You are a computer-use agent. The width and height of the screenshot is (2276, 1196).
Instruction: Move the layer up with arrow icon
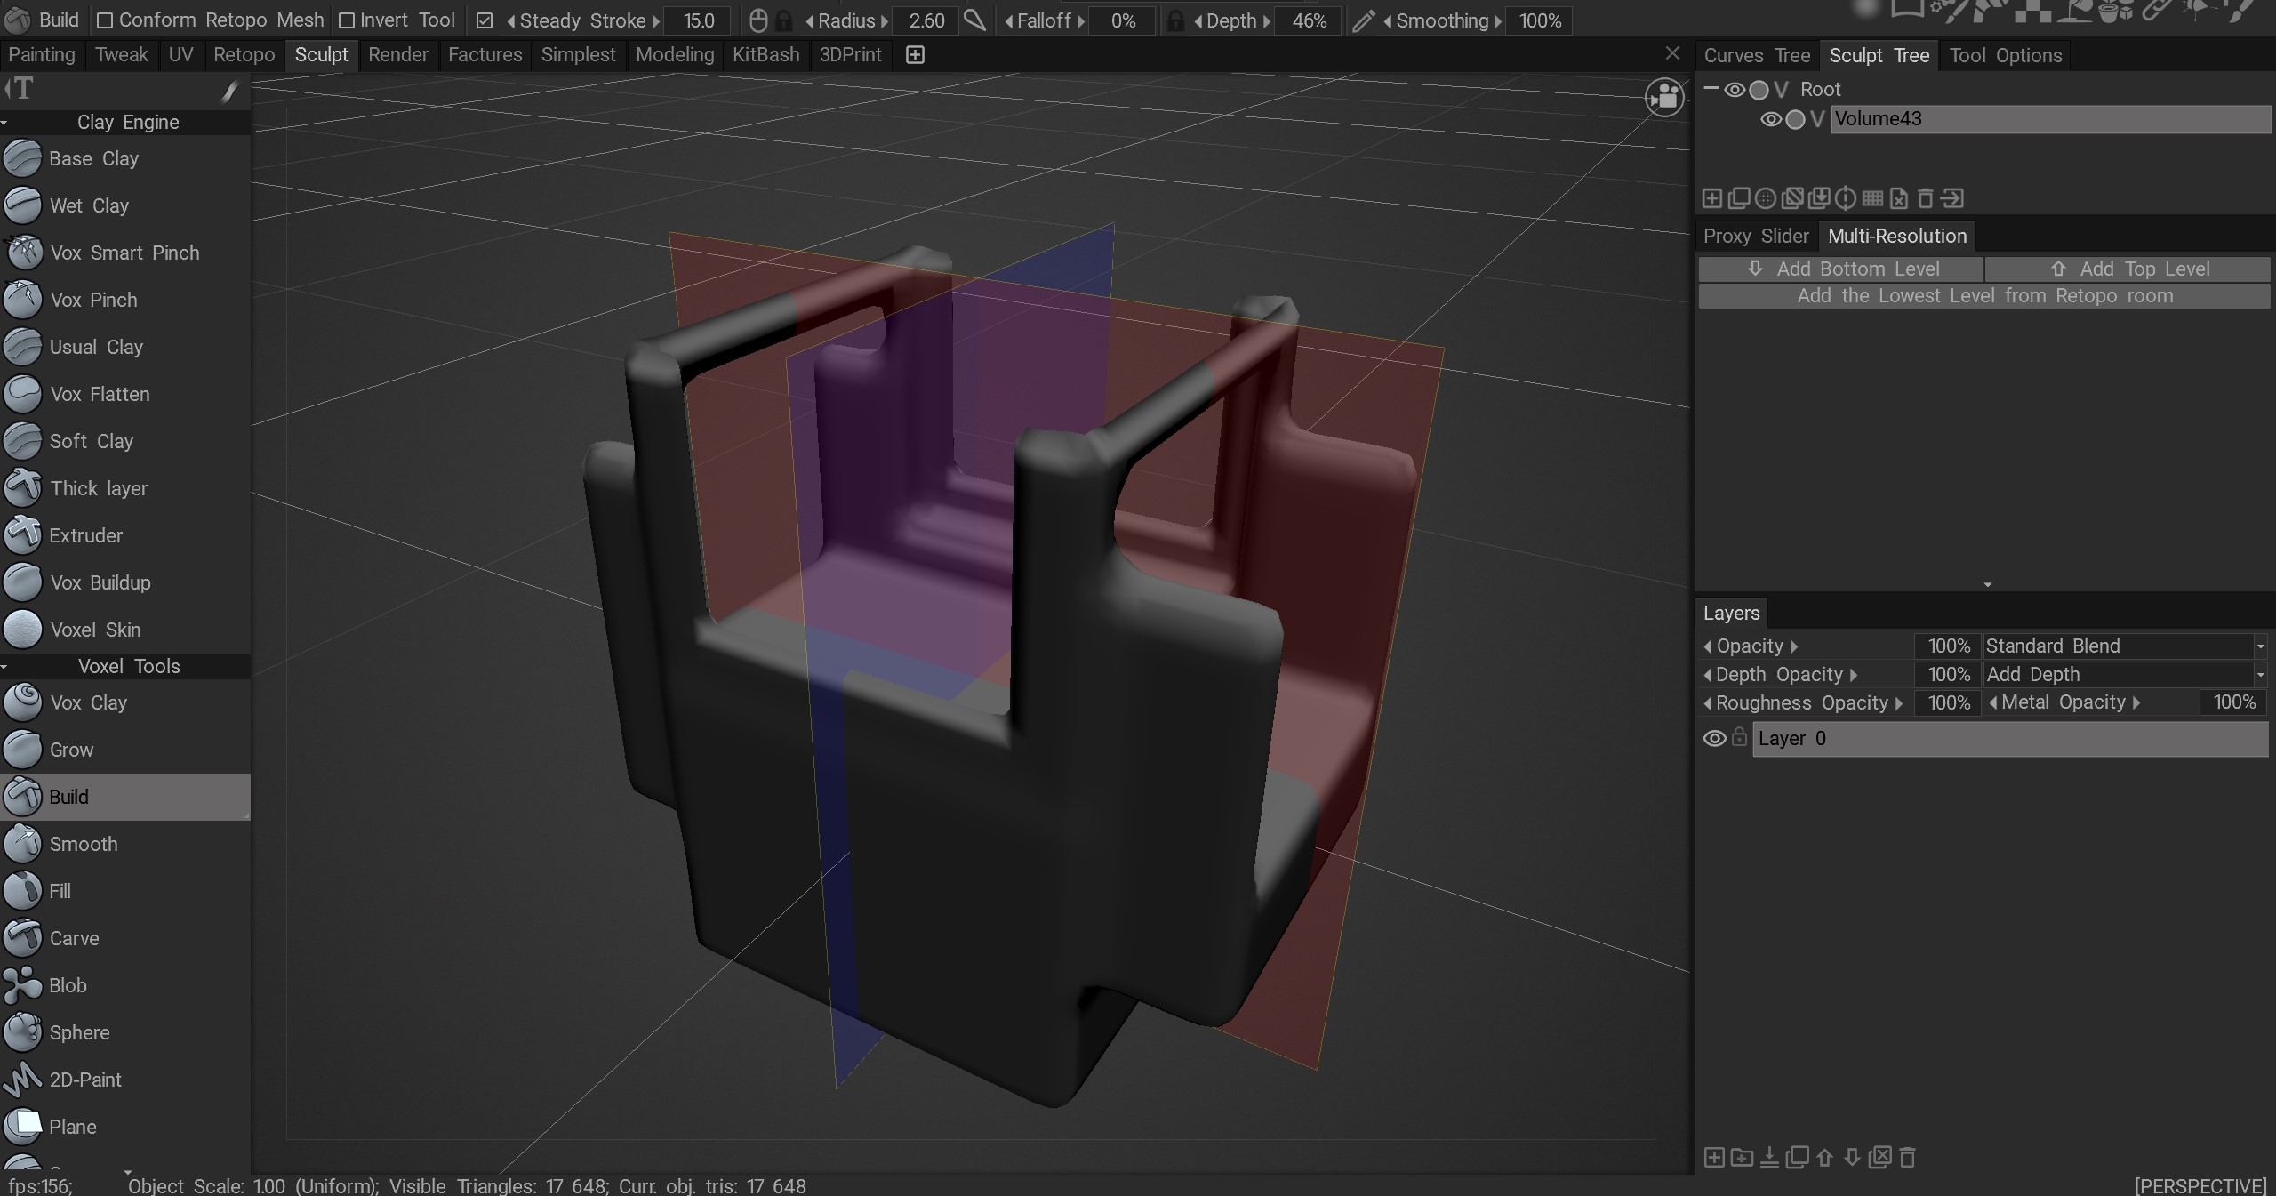pos(1824,1157)
